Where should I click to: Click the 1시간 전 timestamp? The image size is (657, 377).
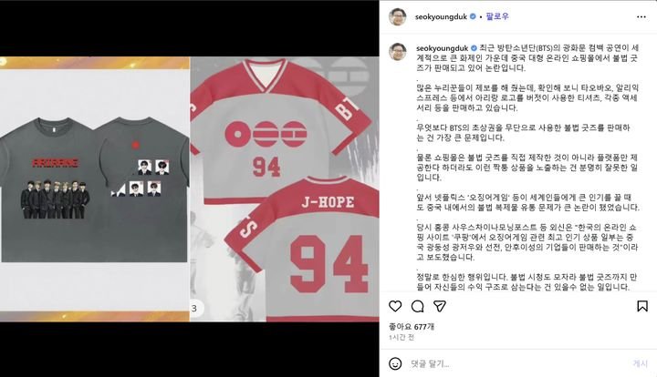[x=401, y=337]
